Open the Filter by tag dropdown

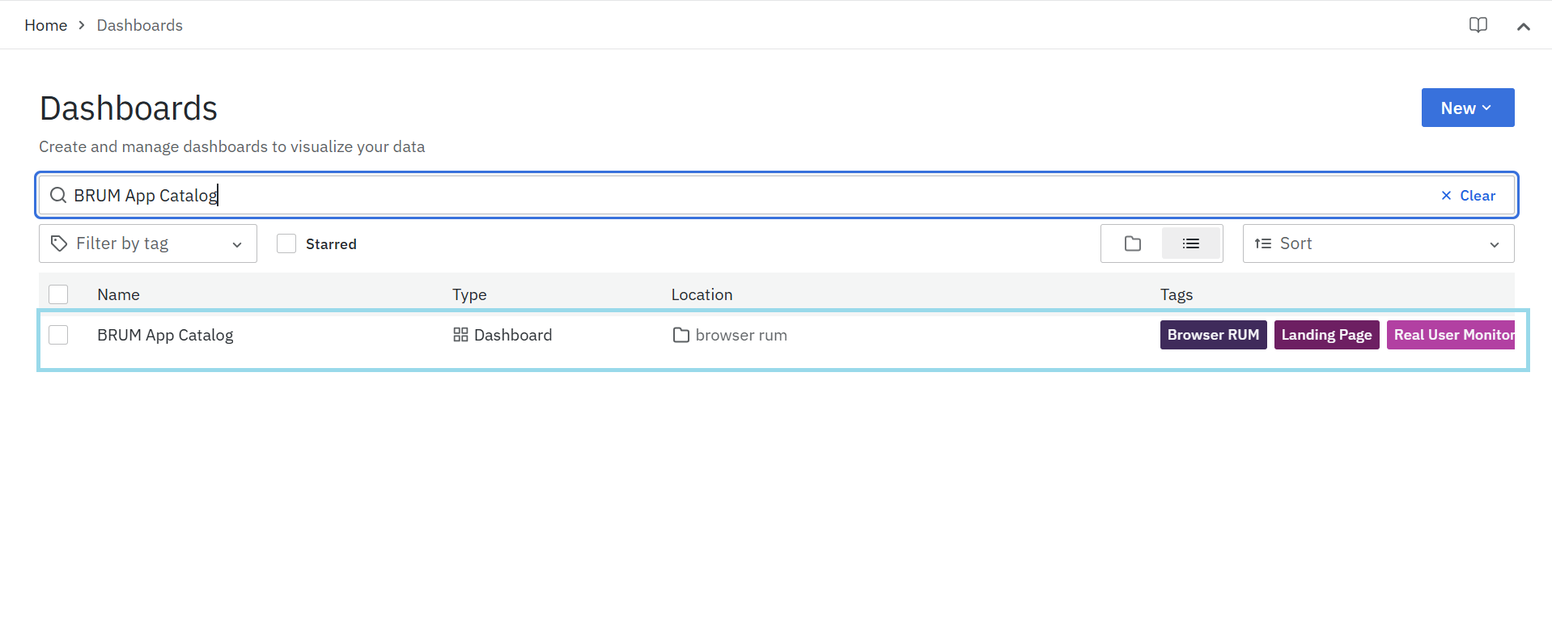click(x=148, y=243)
